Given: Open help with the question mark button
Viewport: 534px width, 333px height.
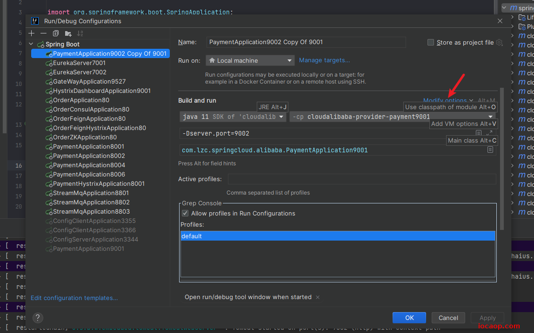Looking at the screenshot, I should [x=38, y=318].
